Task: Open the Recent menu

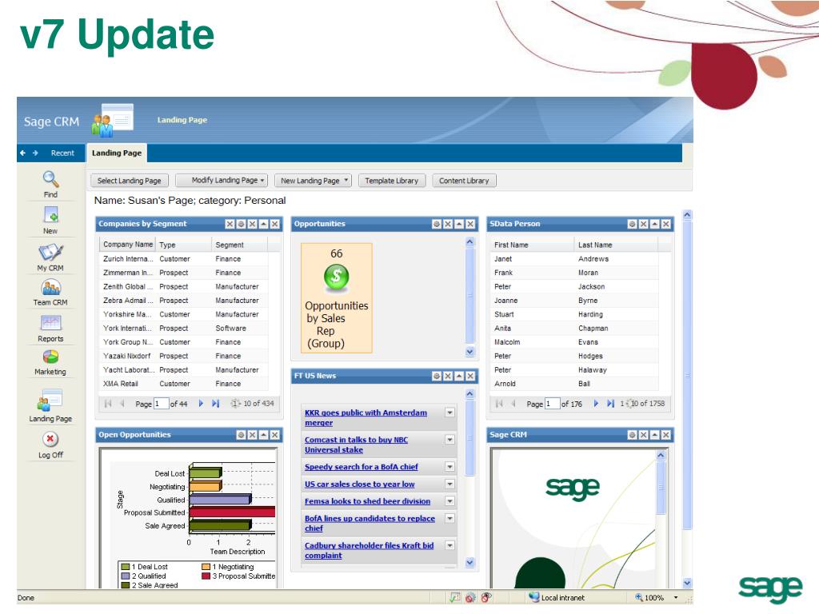Action: 62,153
